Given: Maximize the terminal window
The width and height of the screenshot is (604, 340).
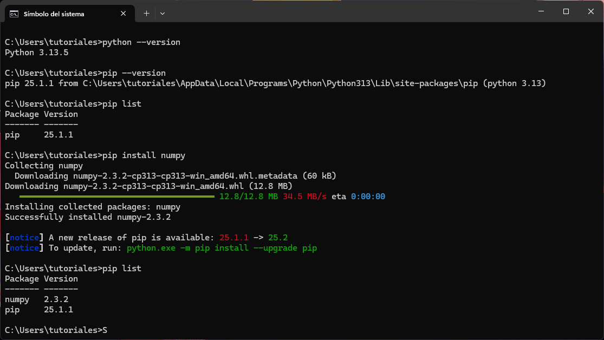Looking at the screenshot, I should coord(566,11).
